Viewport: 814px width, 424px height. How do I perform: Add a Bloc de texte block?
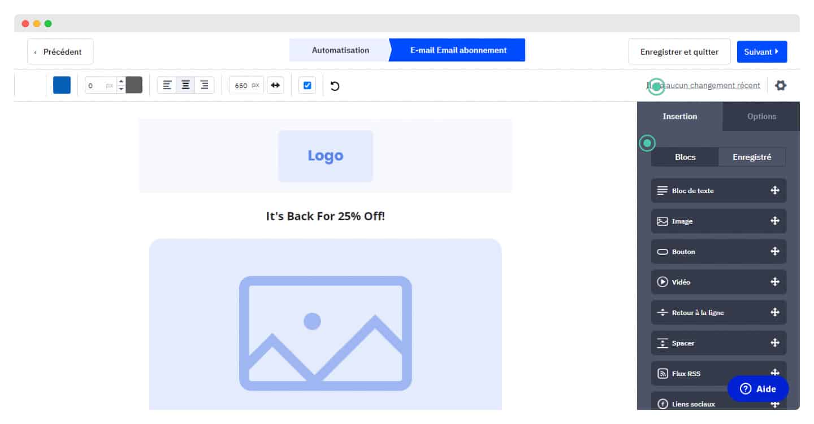[x=718, y=191]
